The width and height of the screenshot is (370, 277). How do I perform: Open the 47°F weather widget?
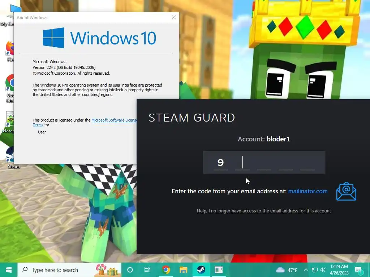tap(287, 270)
